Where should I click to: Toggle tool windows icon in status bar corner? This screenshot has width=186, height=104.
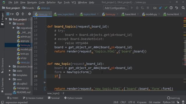(2, 102)
